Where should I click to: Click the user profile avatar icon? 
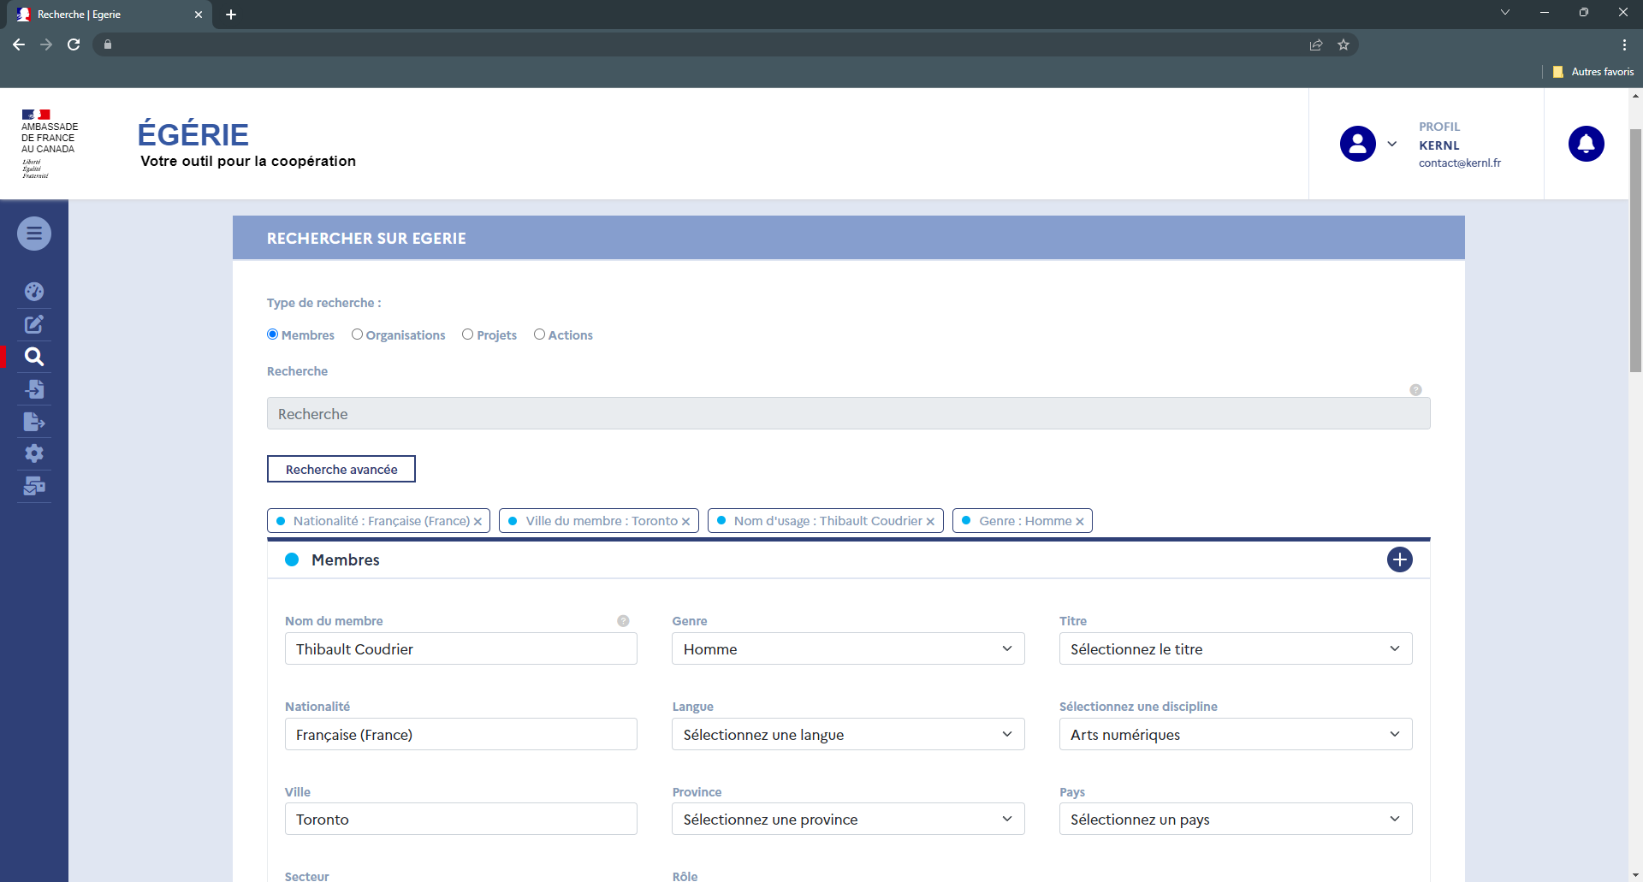click(1357, 144)
